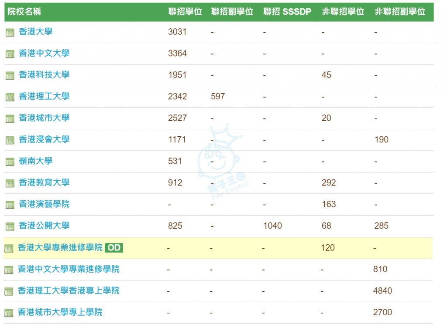Click the table icon next to 香港理工大學
The height and width of the screenshot is (324, 447).
(10, 97)
